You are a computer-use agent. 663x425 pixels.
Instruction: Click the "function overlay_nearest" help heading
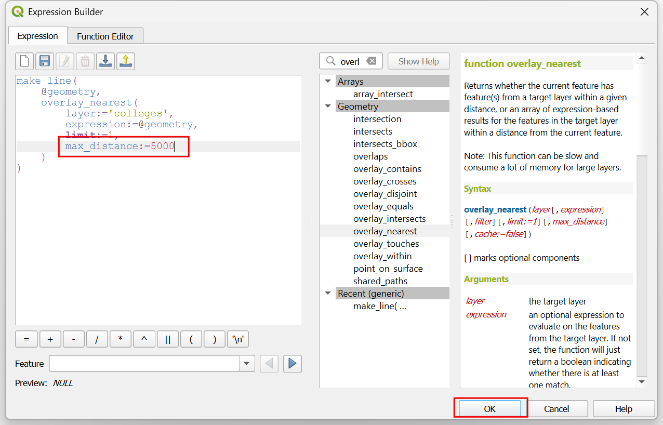tap(522, 64)
